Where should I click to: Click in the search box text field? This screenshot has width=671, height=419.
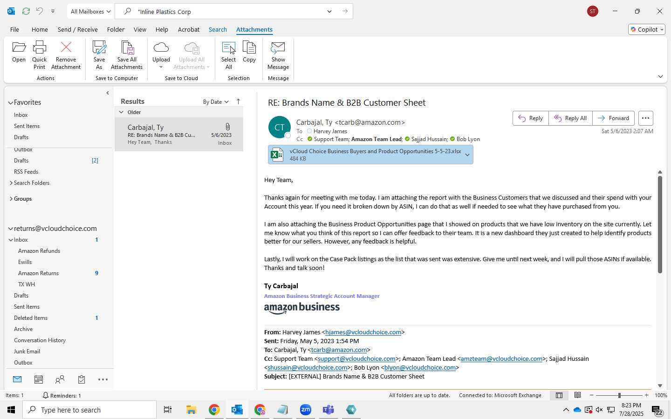click(x=228, y=12)
